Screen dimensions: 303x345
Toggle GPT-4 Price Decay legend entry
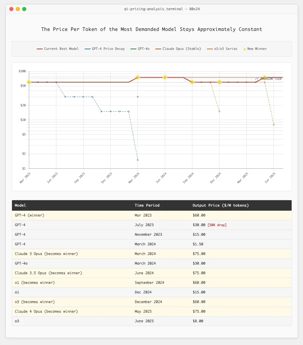point(105,49)
